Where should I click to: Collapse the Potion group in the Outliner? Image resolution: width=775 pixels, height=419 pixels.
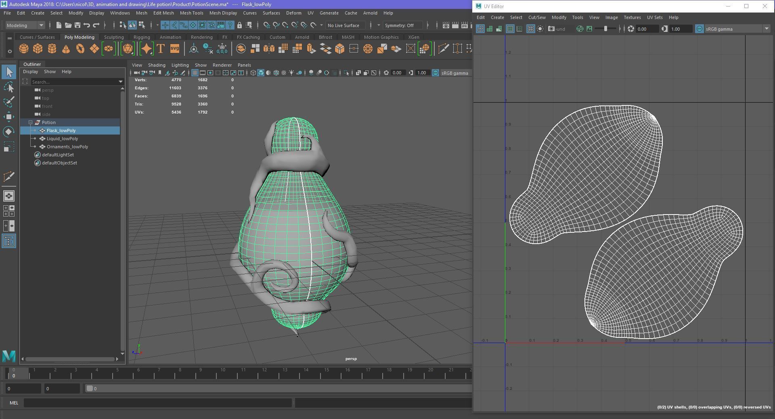pos(30,122)
